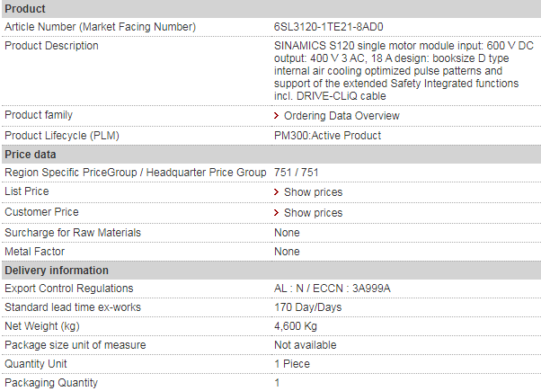Screen dimensions: 541x391
Task: Click the 4,600 Kg net weight value
Action: coord(296,326)
